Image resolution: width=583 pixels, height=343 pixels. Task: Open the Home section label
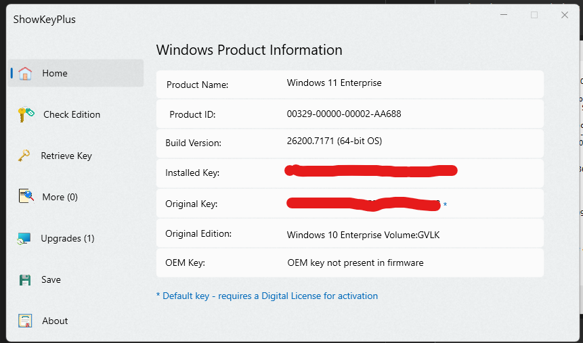tap(55, 73)
